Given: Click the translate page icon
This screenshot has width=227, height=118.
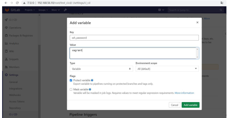Looking at the screenshot, I should click(222, 3).
